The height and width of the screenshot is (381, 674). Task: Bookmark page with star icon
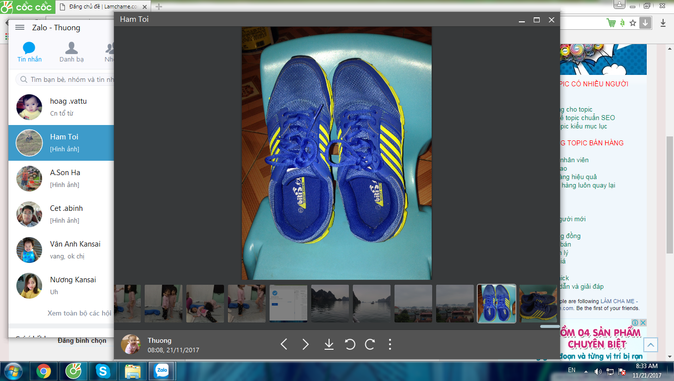point(633,23)
